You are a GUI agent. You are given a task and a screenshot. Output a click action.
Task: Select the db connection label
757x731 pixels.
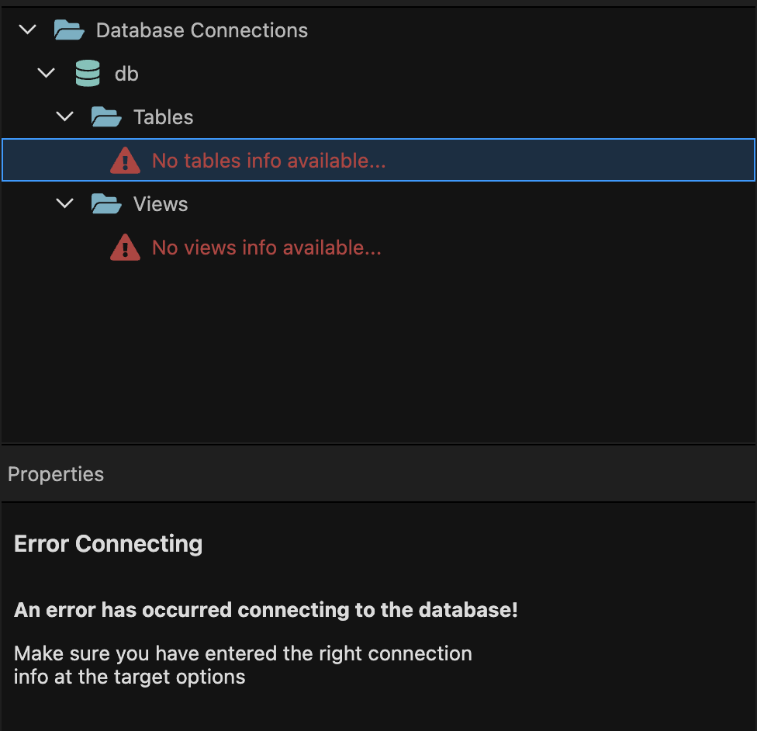126,74
